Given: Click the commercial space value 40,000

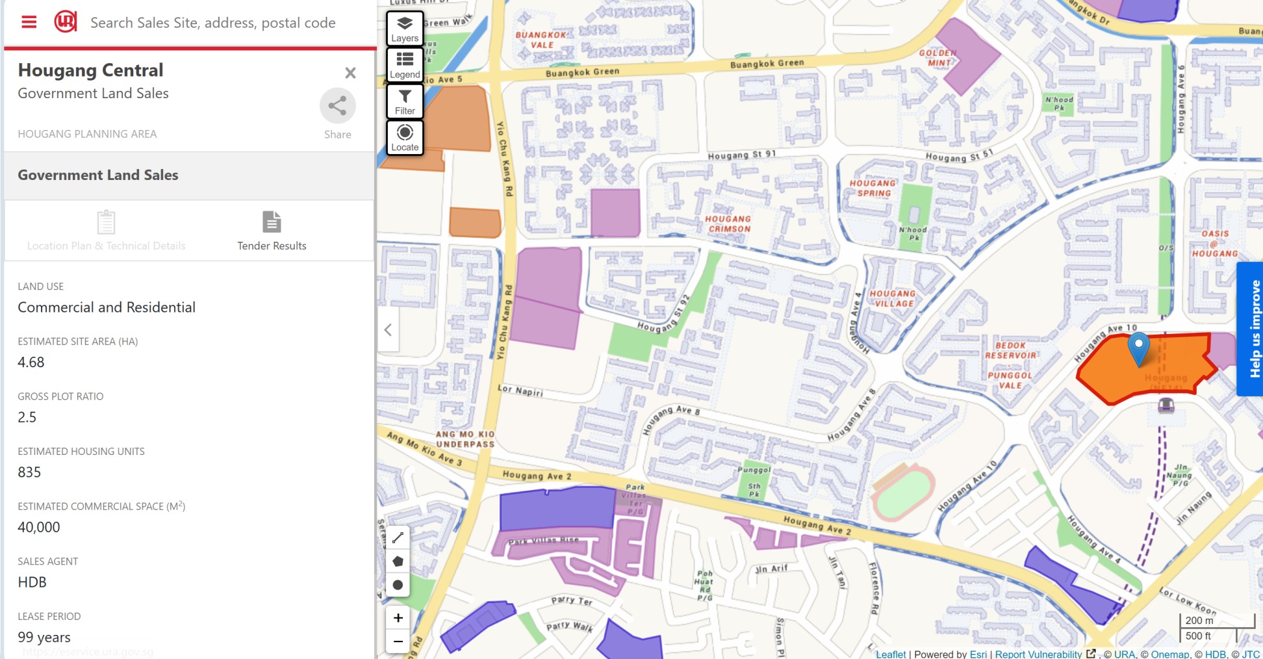Looking at the screenshot, I should click(x=39, y=527).
